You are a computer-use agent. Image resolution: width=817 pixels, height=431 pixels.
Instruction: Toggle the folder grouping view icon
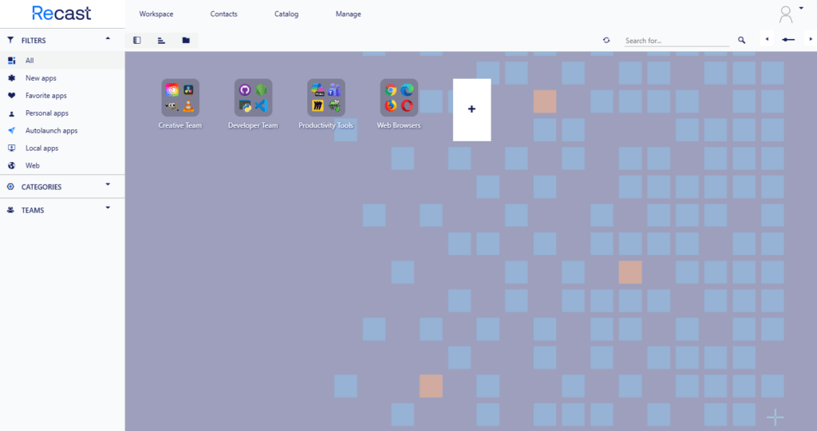pos(186,40)
